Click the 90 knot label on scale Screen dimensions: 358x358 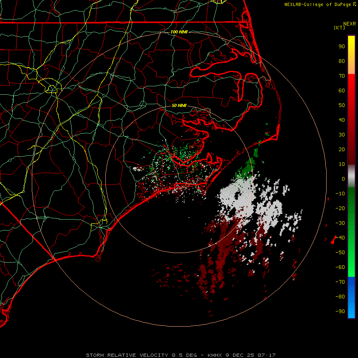[342, 47]
